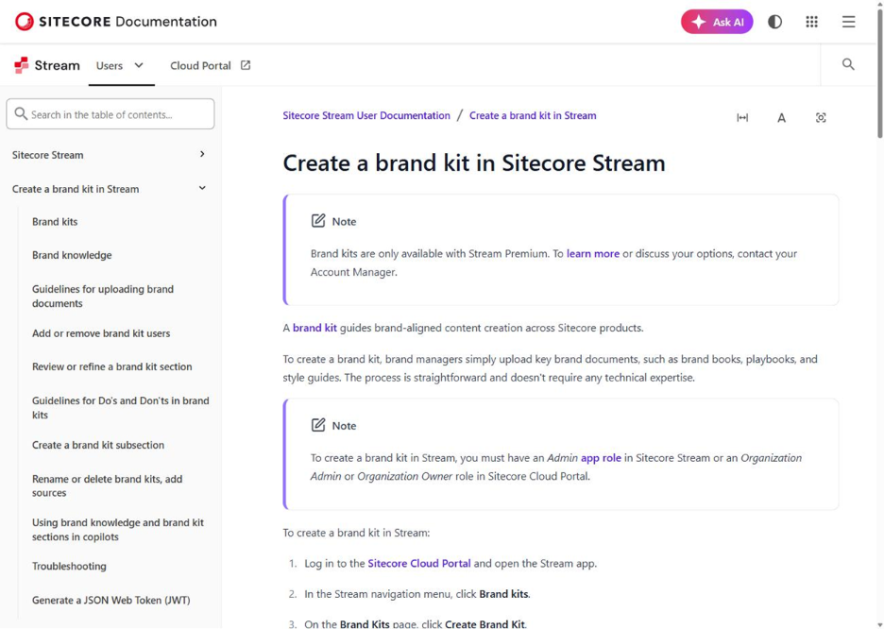The image size is (884, 629).
Task: Open the apps grid launcher icon
Action: click(x=811, y=22)
